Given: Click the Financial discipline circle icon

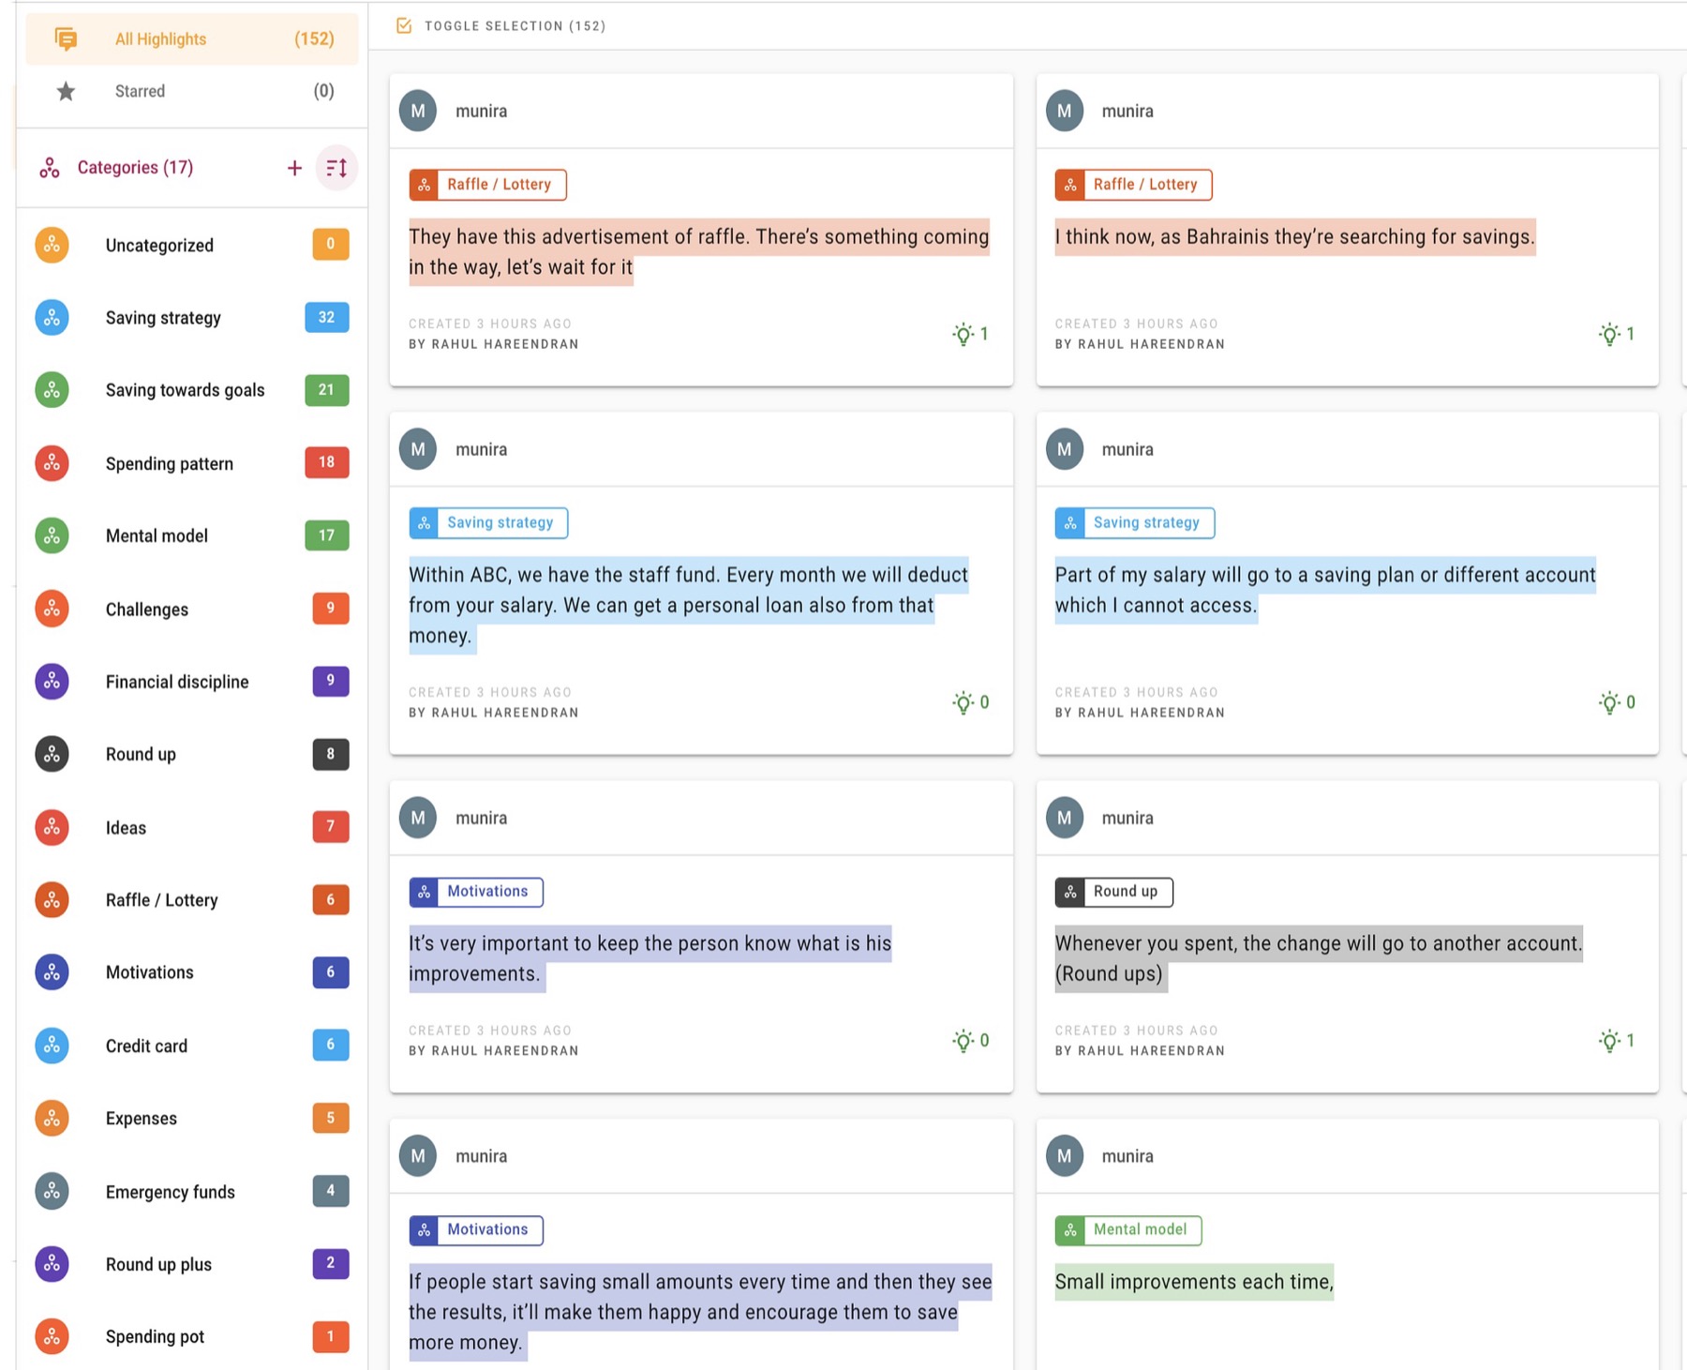Looking at the screenshot, I should [52, 682].
